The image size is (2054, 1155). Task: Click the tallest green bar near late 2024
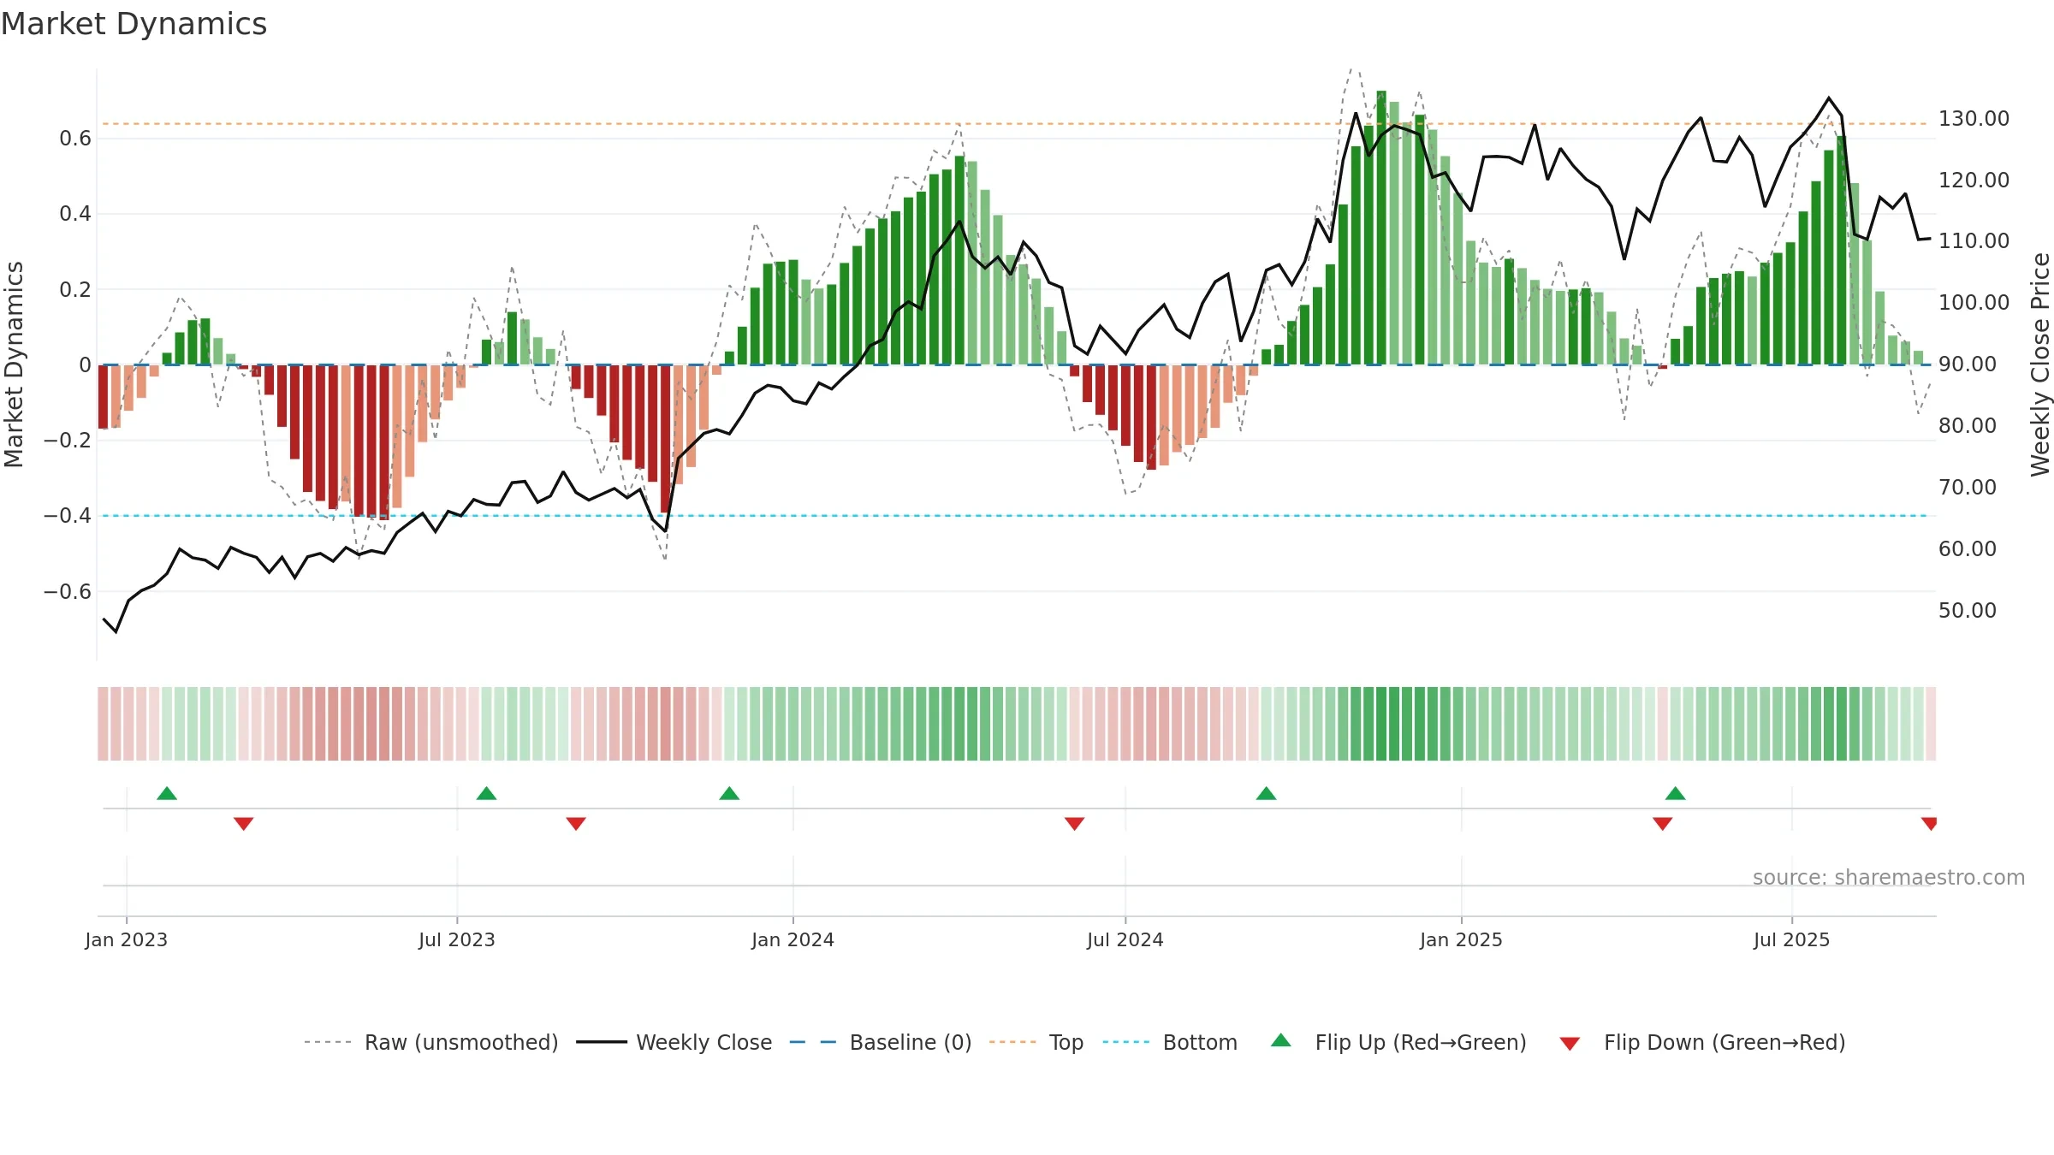click(1381, 228)
